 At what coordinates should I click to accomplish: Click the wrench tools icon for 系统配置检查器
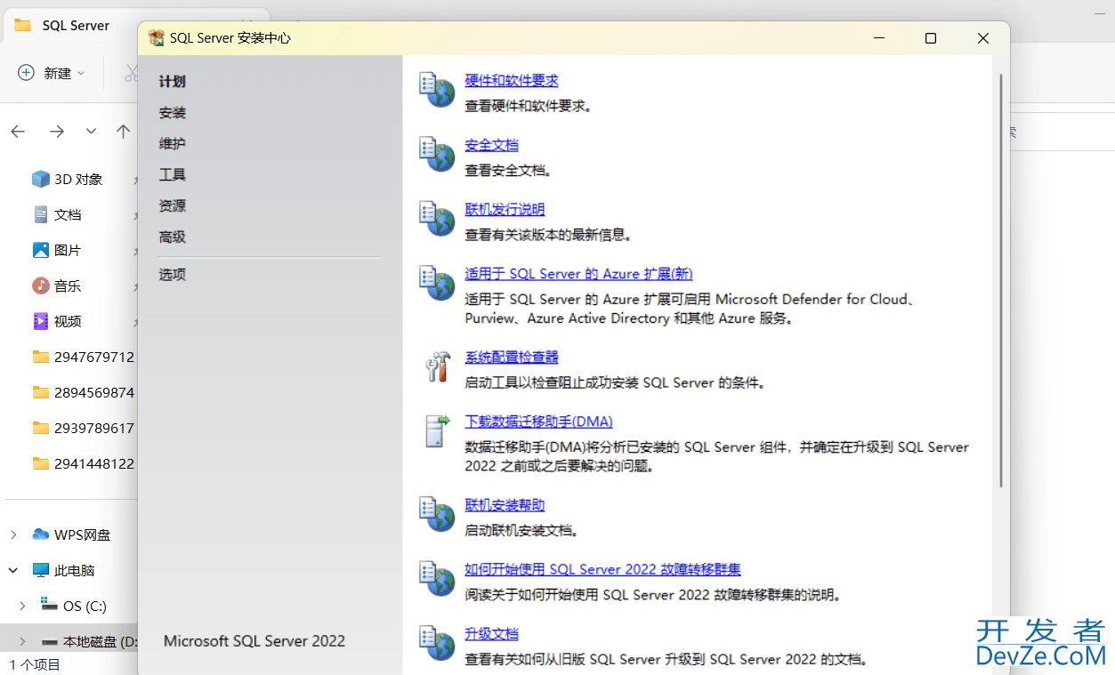pos(437,366)
